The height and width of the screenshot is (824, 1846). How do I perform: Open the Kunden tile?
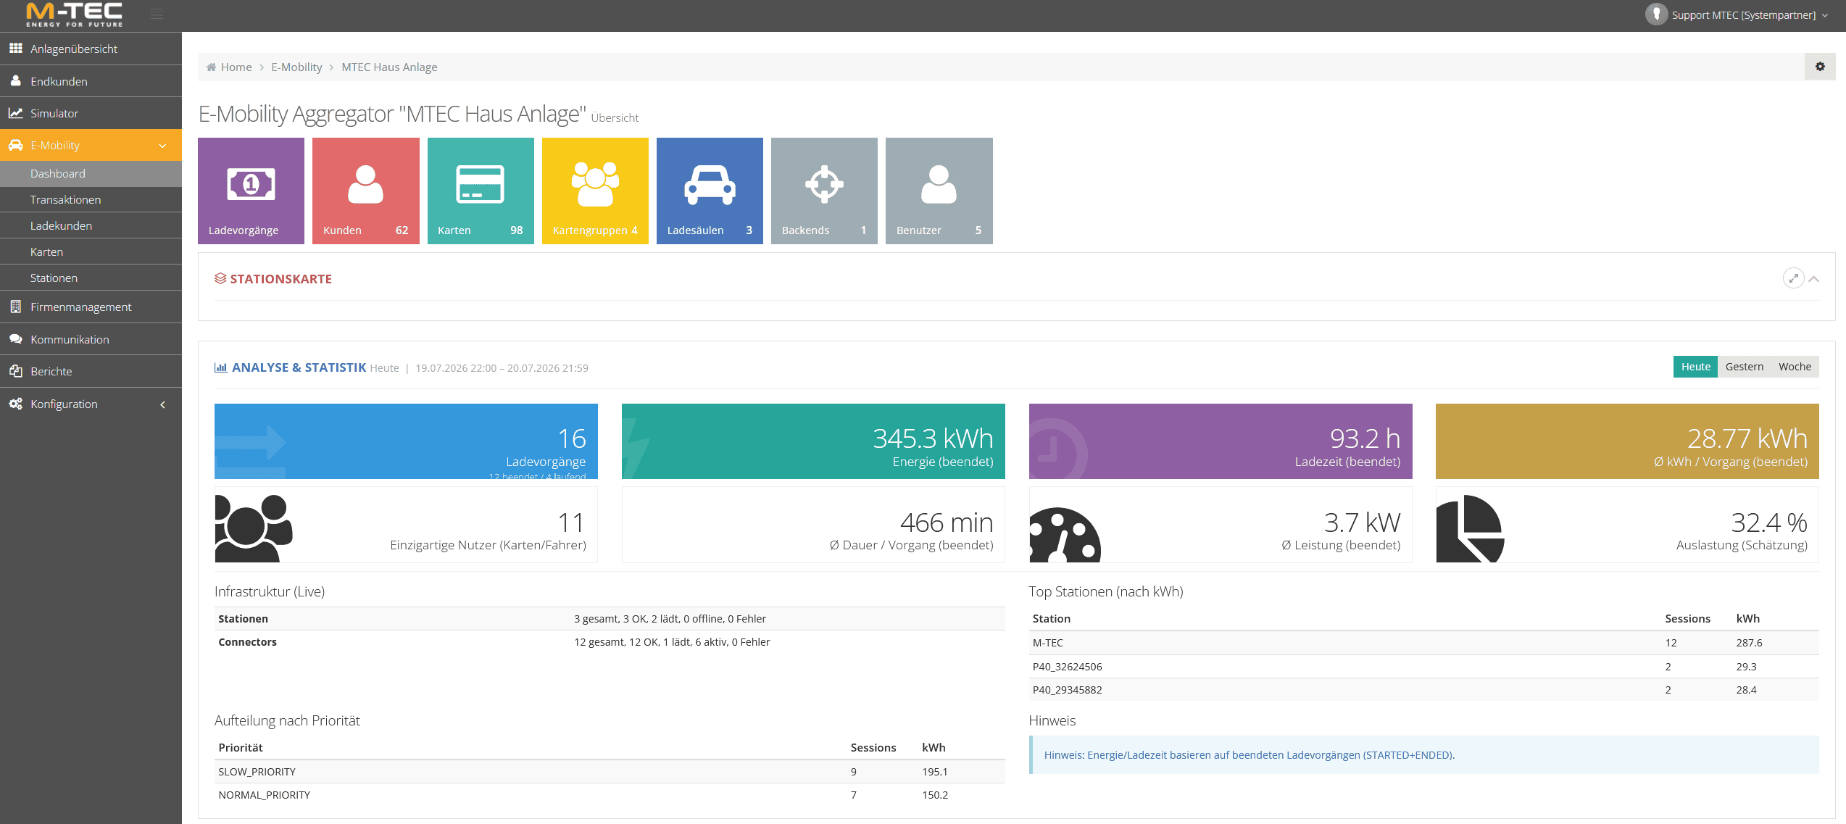pos(366,191)
